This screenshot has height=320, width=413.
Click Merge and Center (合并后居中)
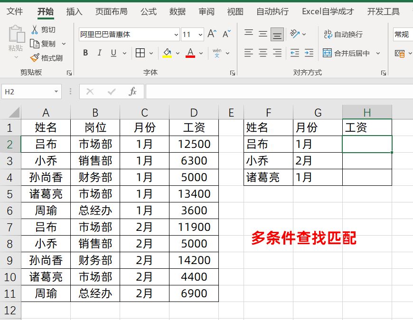point(346,53)
